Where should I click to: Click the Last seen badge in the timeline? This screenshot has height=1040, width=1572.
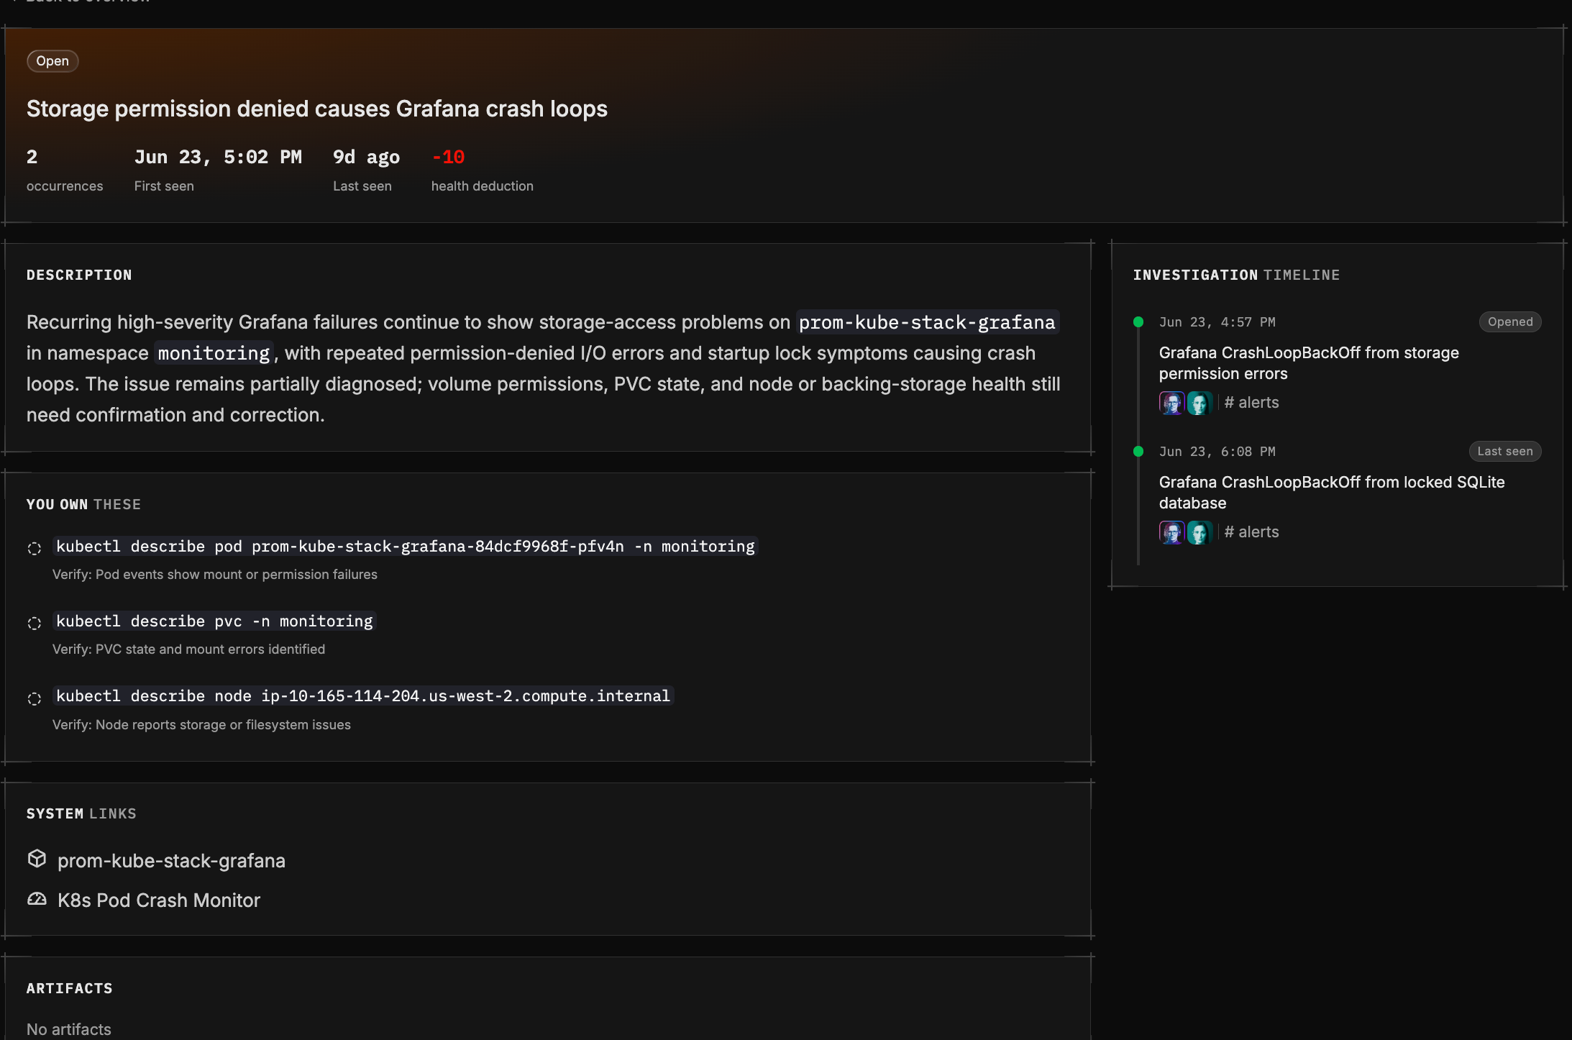tap(1505, 452)
